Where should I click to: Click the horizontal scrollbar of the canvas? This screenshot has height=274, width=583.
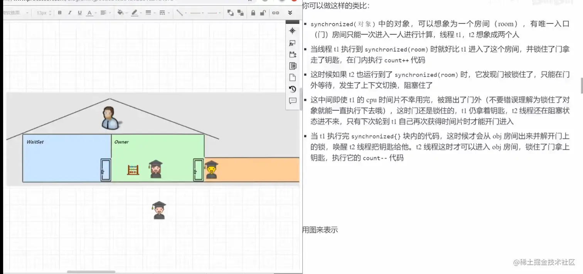[91, 272]
